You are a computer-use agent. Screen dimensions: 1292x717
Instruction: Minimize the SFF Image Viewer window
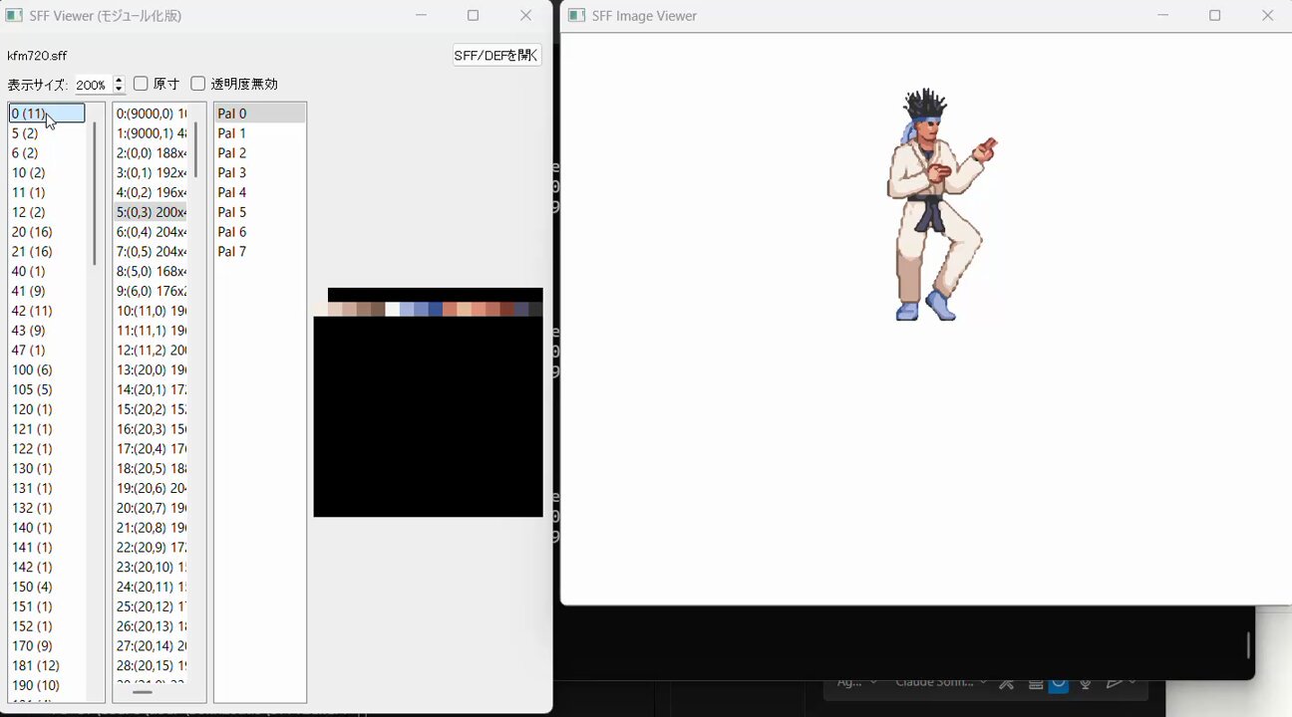click(1162, 16)
